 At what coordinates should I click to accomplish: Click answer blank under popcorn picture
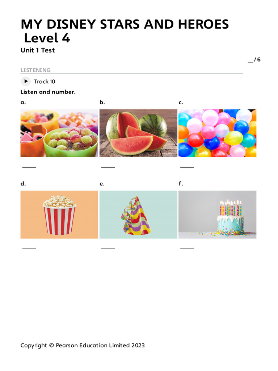tap(29, 247)
